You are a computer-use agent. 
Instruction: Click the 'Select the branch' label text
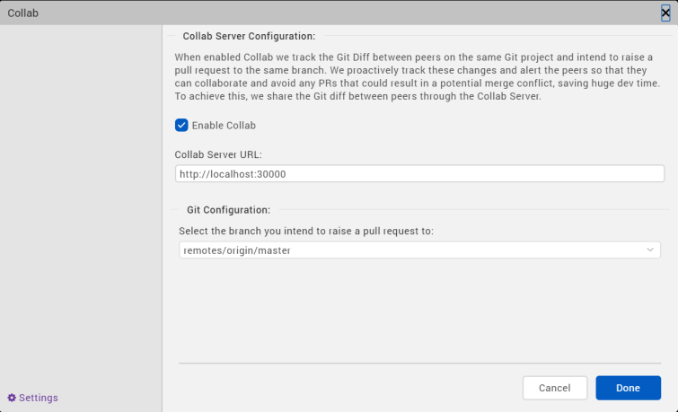pyautogui.click(x=305, y=231)
